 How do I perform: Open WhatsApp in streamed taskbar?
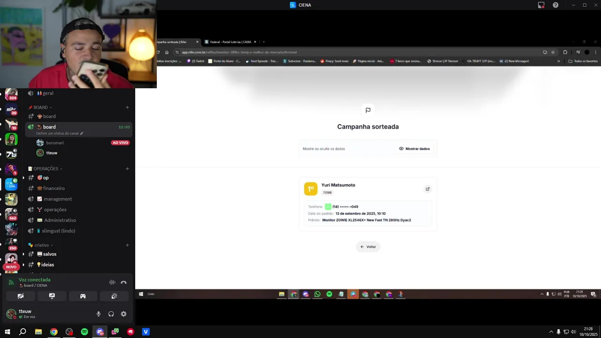[x=317, y=294]
